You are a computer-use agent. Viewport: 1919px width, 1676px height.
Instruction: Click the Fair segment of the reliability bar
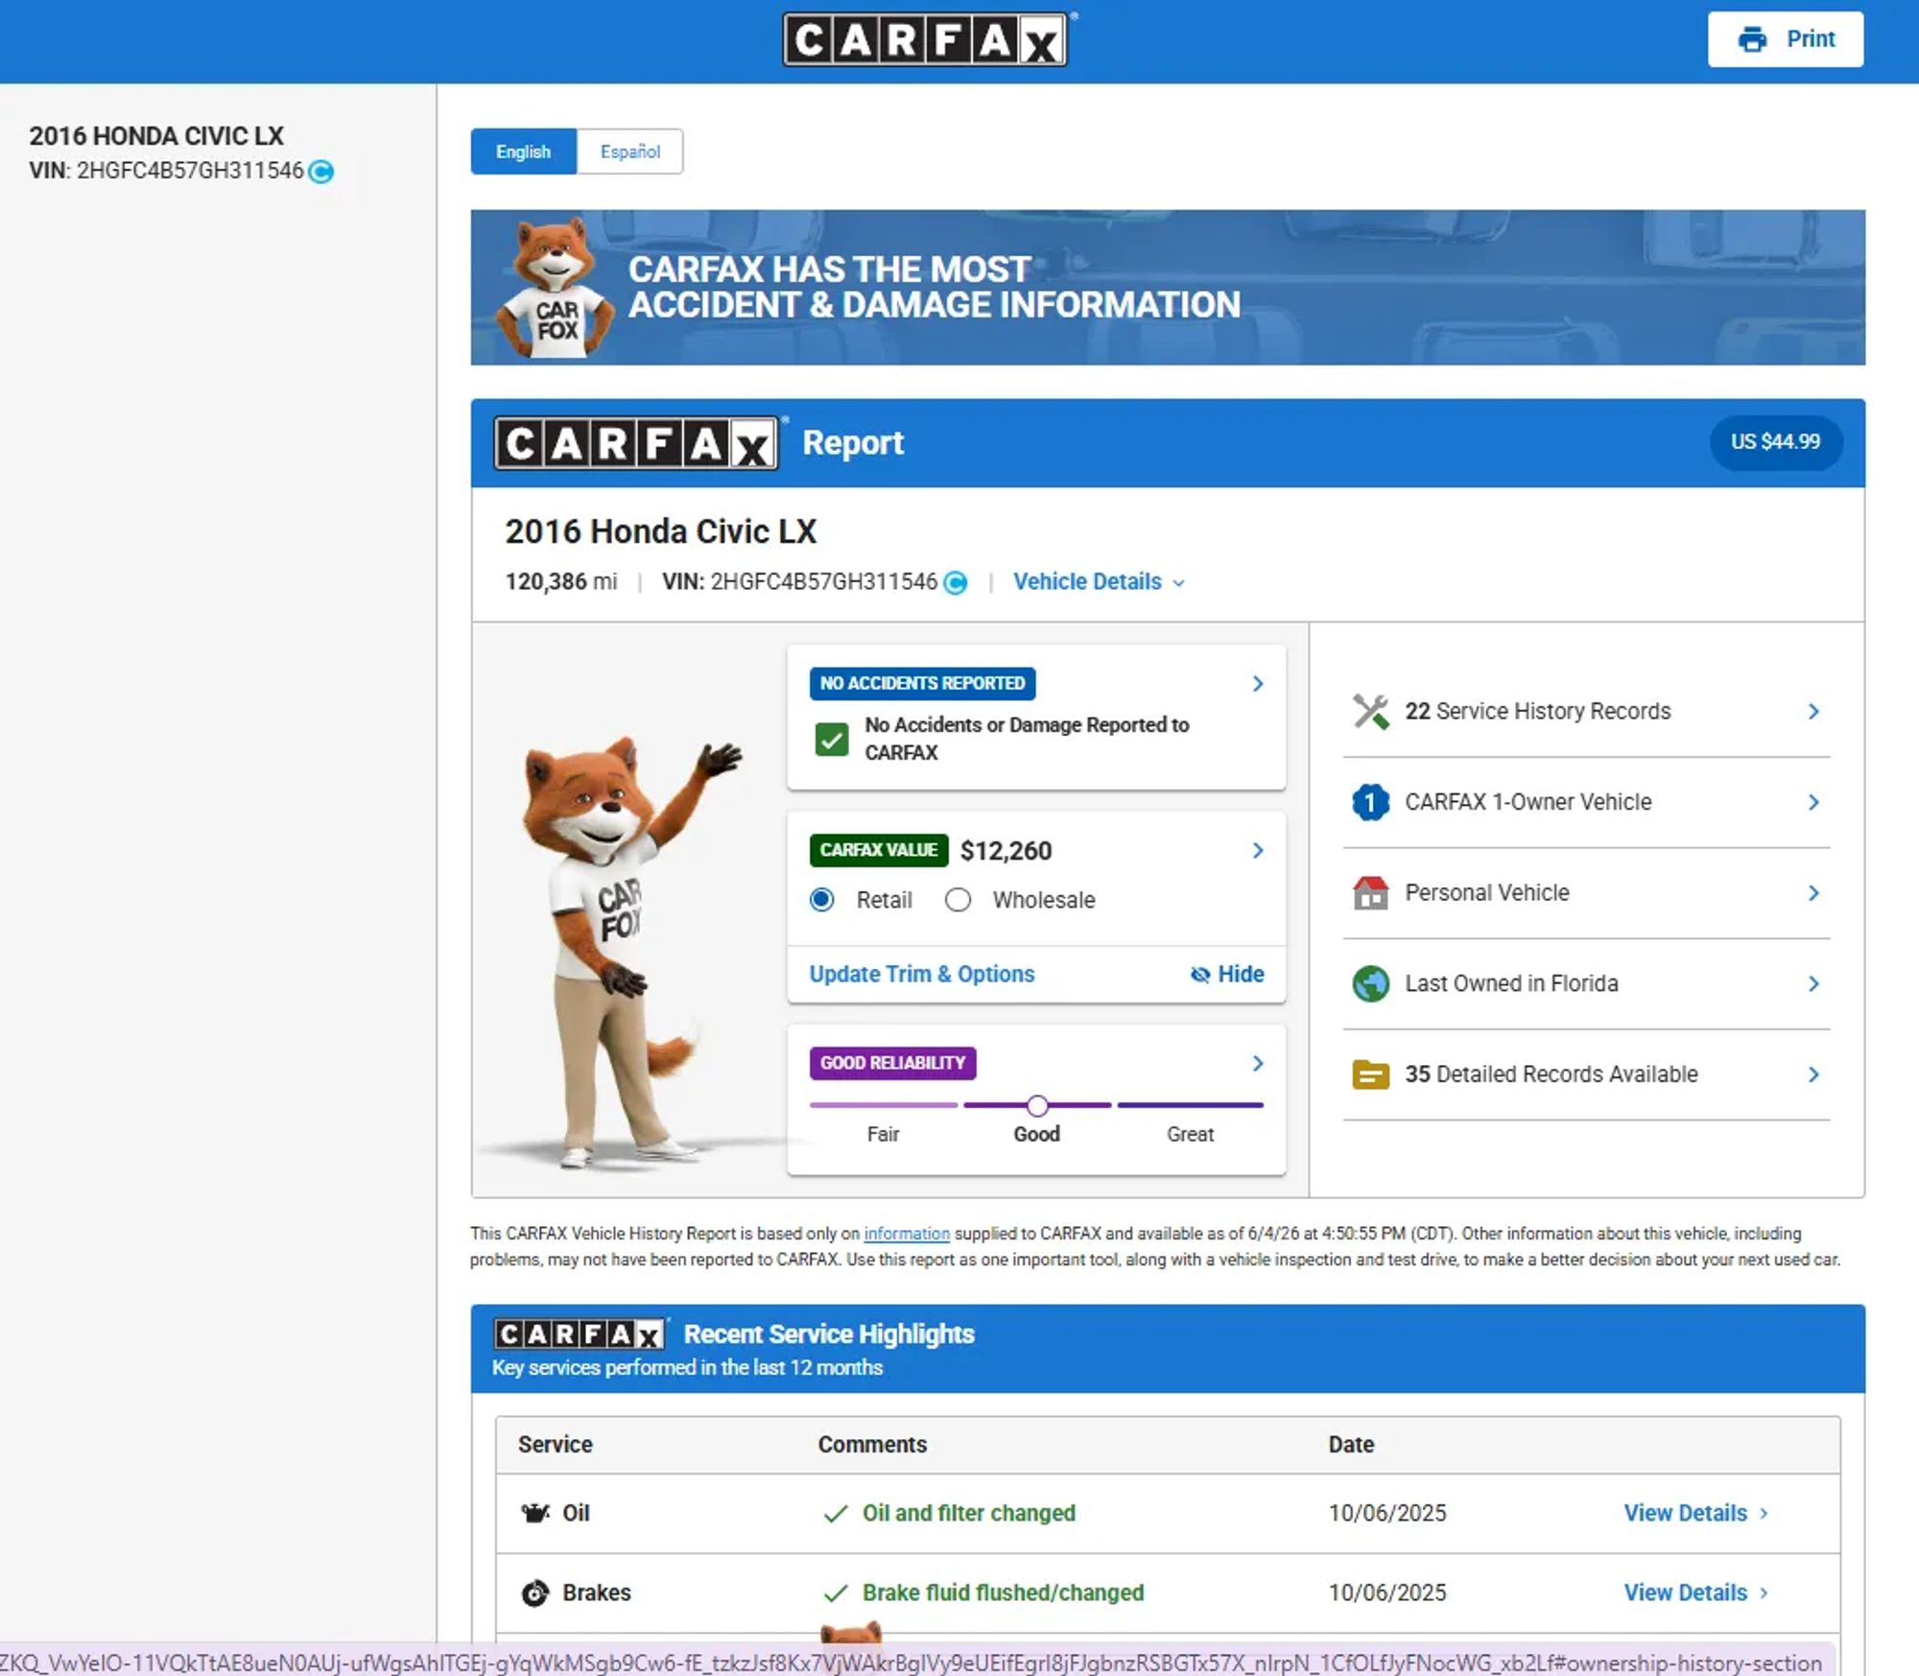coord(884,1105)
